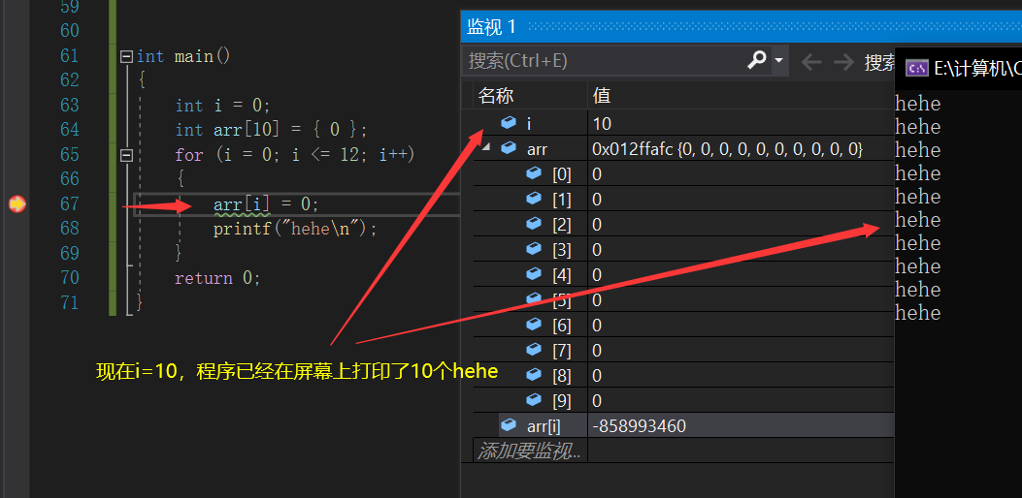Click the [3] element cube icon

(x=535, y=249)
